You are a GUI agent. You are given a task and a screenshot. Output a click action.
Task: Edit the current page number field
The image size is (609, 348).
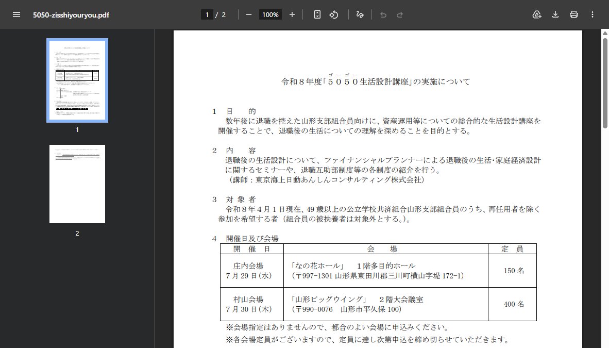click(207, 15)
